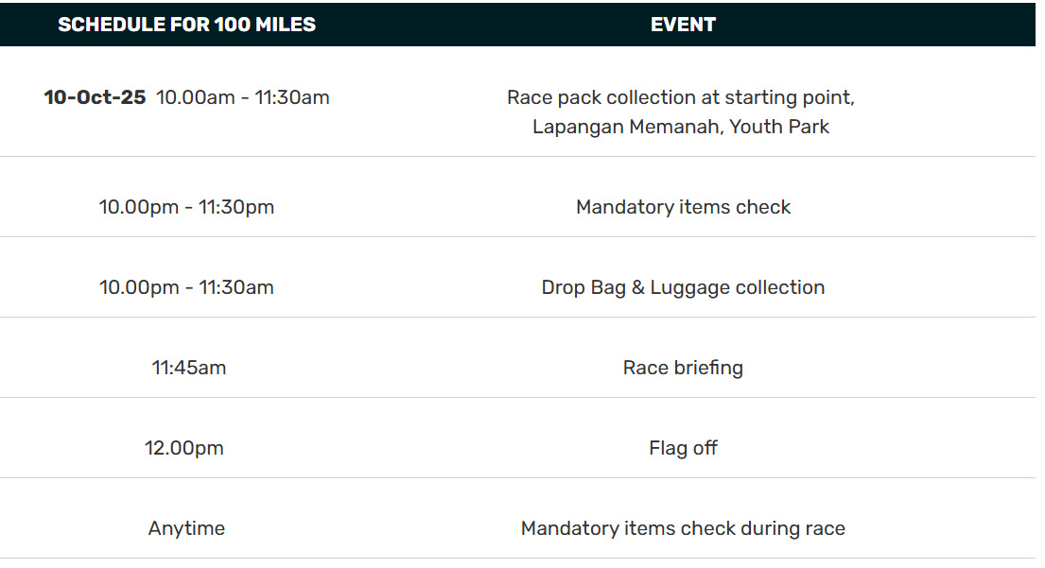
Task: Click 'Mandatory items check during race' entry
Action: [683, 528]
